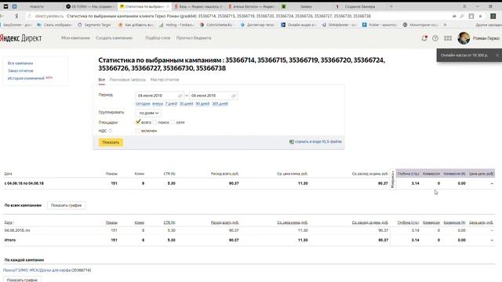The width and height of the screenshot is (502, 282).
Task: Click the user avatar photo
Action: point(464,38)
